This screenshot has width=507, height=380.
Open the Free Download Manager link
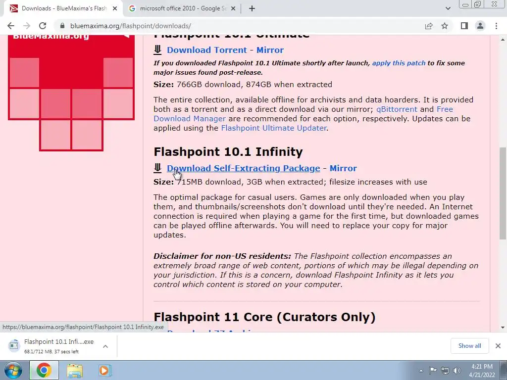point(190,119)
